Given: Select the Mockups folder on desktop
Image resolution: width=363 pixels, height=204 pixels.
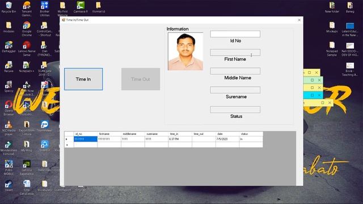Looking at the screenshot, I should coord(332,27).
